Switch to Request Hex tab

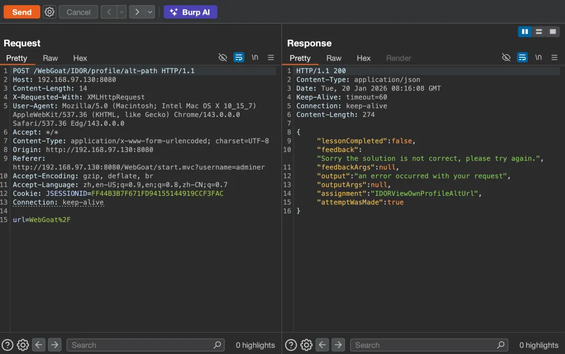(x=80, y=58)
